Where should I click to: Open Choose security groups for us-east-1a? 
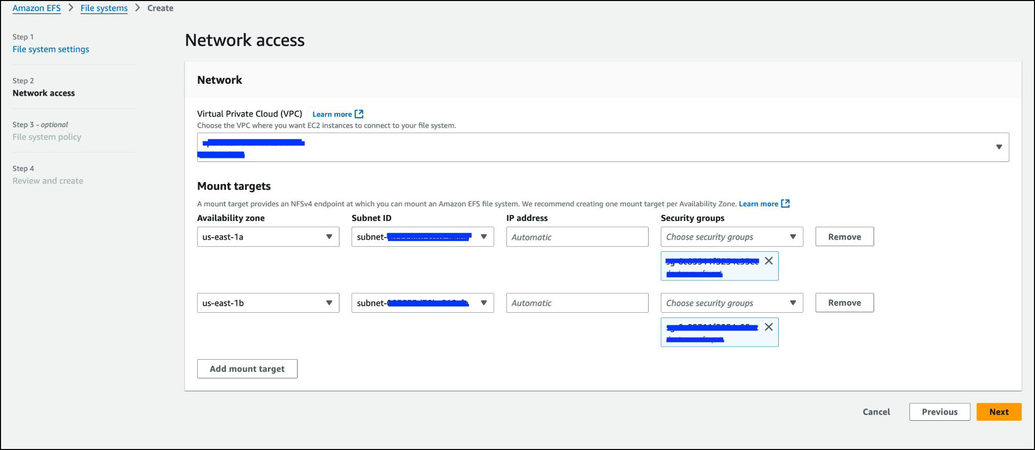(x=731, y=237)
